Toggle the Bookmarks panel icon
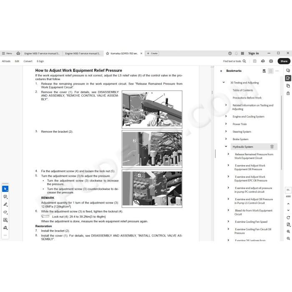The height and width of the screenshot is (292, 292). [288, 78]
